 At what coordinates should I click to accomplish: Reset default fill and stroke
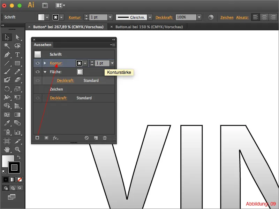click(4, 172)
